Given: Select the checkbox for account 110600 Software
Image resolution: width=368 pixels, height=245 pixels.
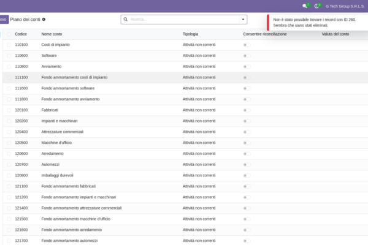Looking at the screenshot, I should (9, 56).
